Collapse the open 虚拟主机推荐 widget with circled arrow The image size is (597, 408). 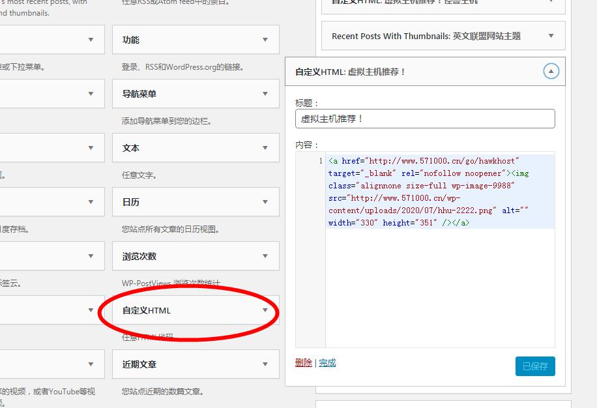pyautogui.click(x=551, y=72)
